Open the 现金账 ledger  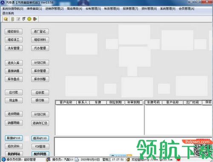point(14,100)
